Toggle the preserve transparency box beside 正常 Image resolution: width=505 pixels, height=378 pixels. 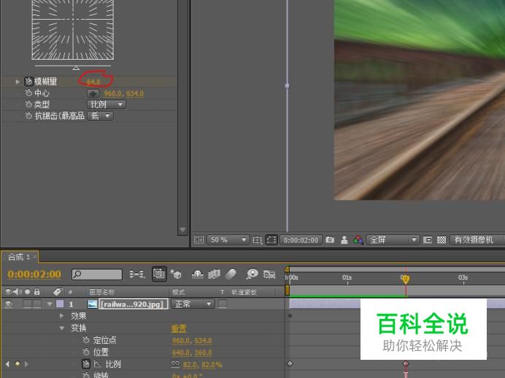pyautogui.click(x=223, y=304)
